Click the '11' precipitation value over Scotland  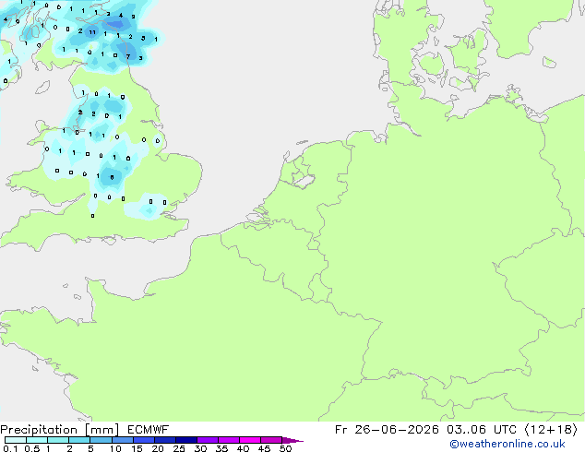[x=92, y=32]
